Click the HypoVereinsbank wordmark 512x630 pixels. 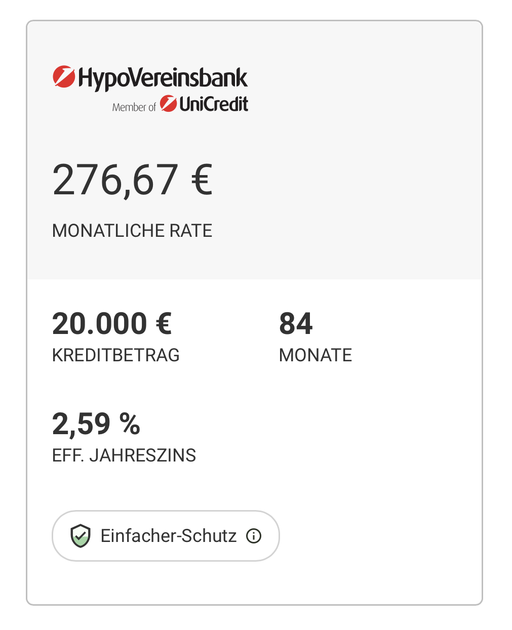[x=163, y=78]
